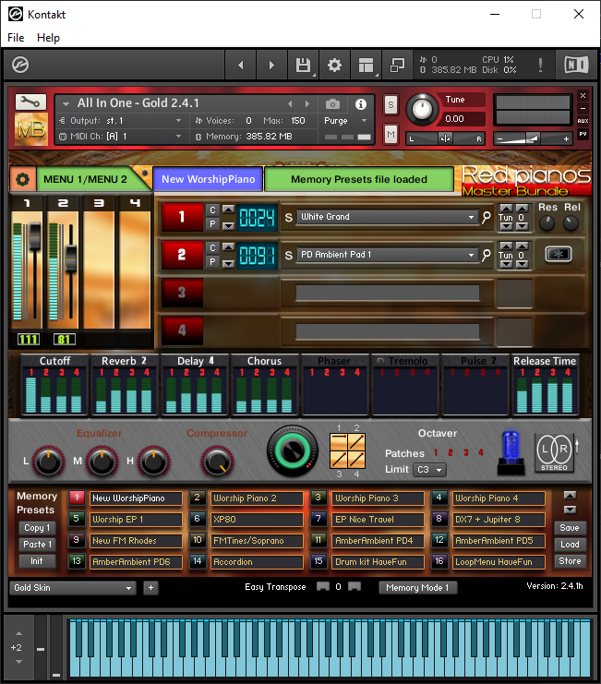
Task: Open the Gold Skin dropdown
Action: coord(73,588)
